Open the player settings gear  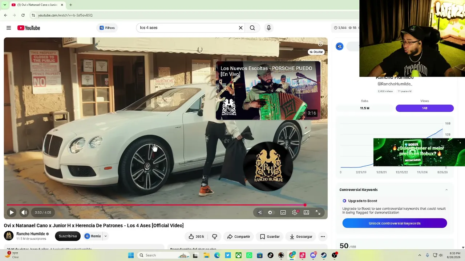(295, 212)
